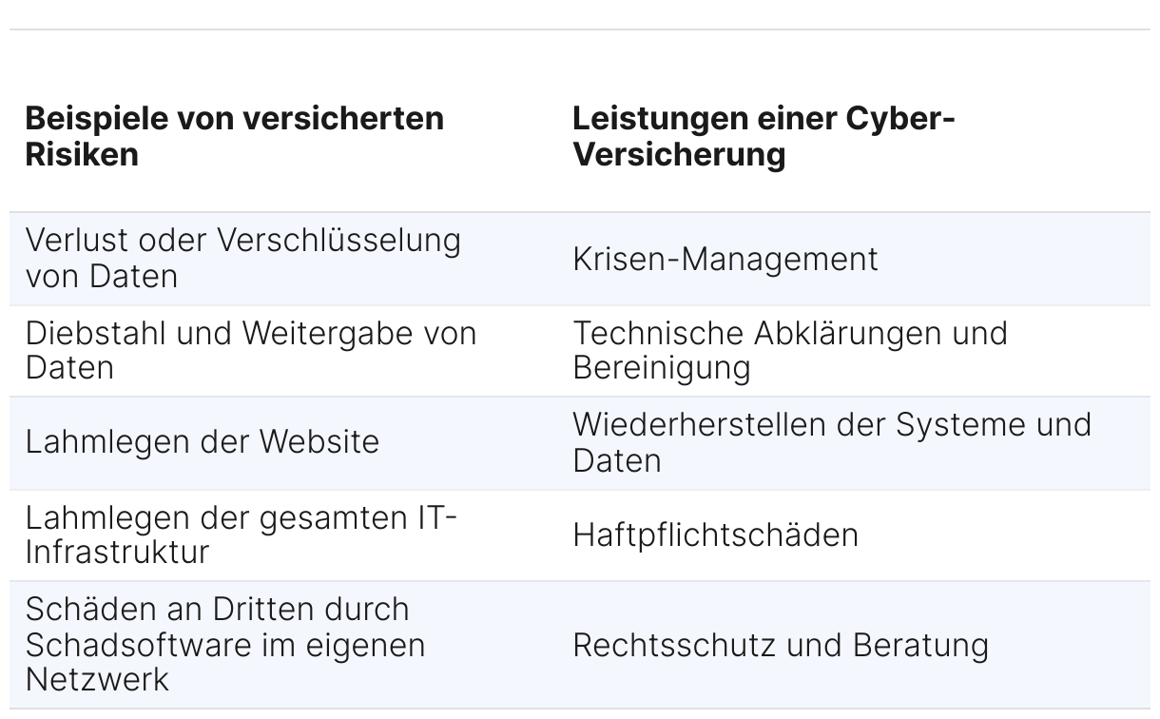
Task: Click the 'Haftpflichtschäden' cell
Action: [715, 534]
